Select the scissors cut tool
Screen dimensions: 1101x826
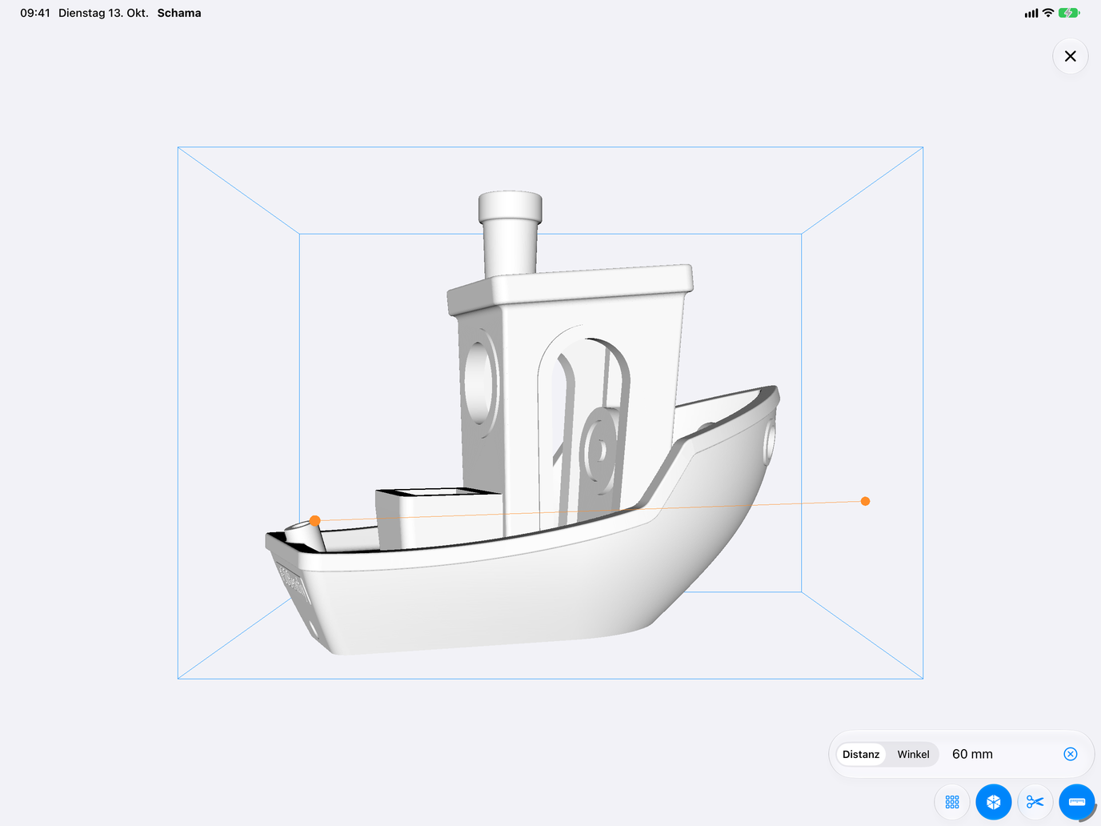coord(1035,802)
